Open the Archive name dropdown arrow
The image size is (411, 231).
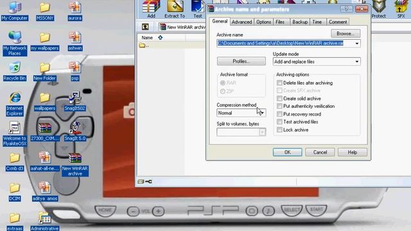[x=357, y=43]
